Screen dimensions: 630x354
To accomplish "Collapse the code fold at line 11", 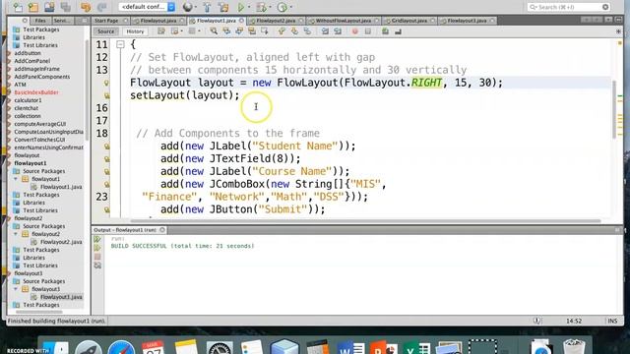I will pyautogui.click(x=120, y=44).
